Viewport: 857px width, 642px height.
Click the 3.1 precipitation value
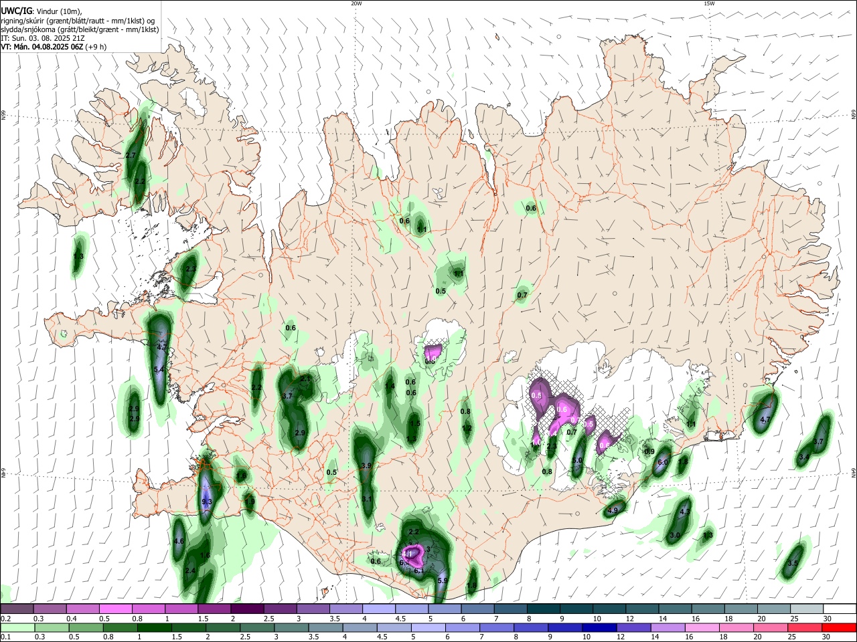(x=367, y=499)
